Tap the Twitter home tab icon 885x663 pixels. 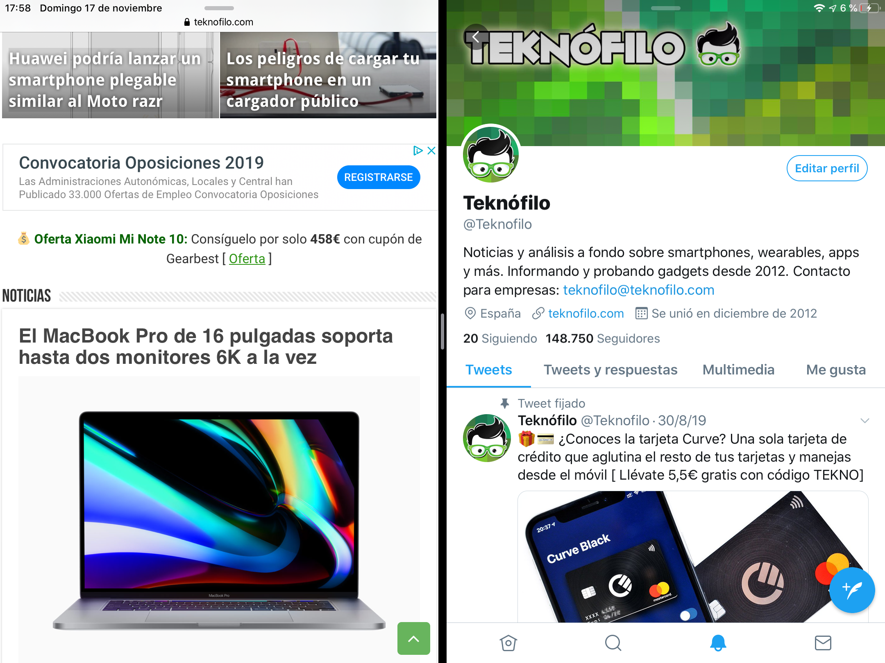(x=508, y=643)
